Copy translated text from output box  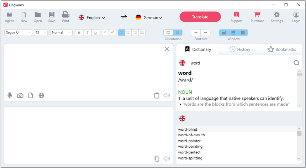pyautogui.click(x=157, y=158)
